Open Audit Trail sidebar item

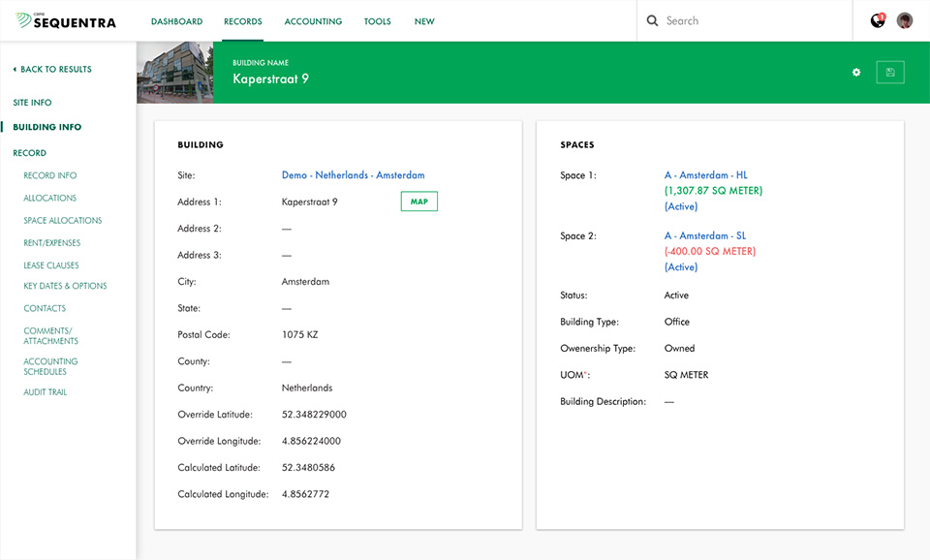[46, 392]
